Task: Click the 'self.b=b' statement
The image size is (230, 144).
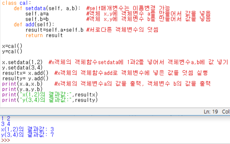Action: pyautogui.click(x=37, y=19)
